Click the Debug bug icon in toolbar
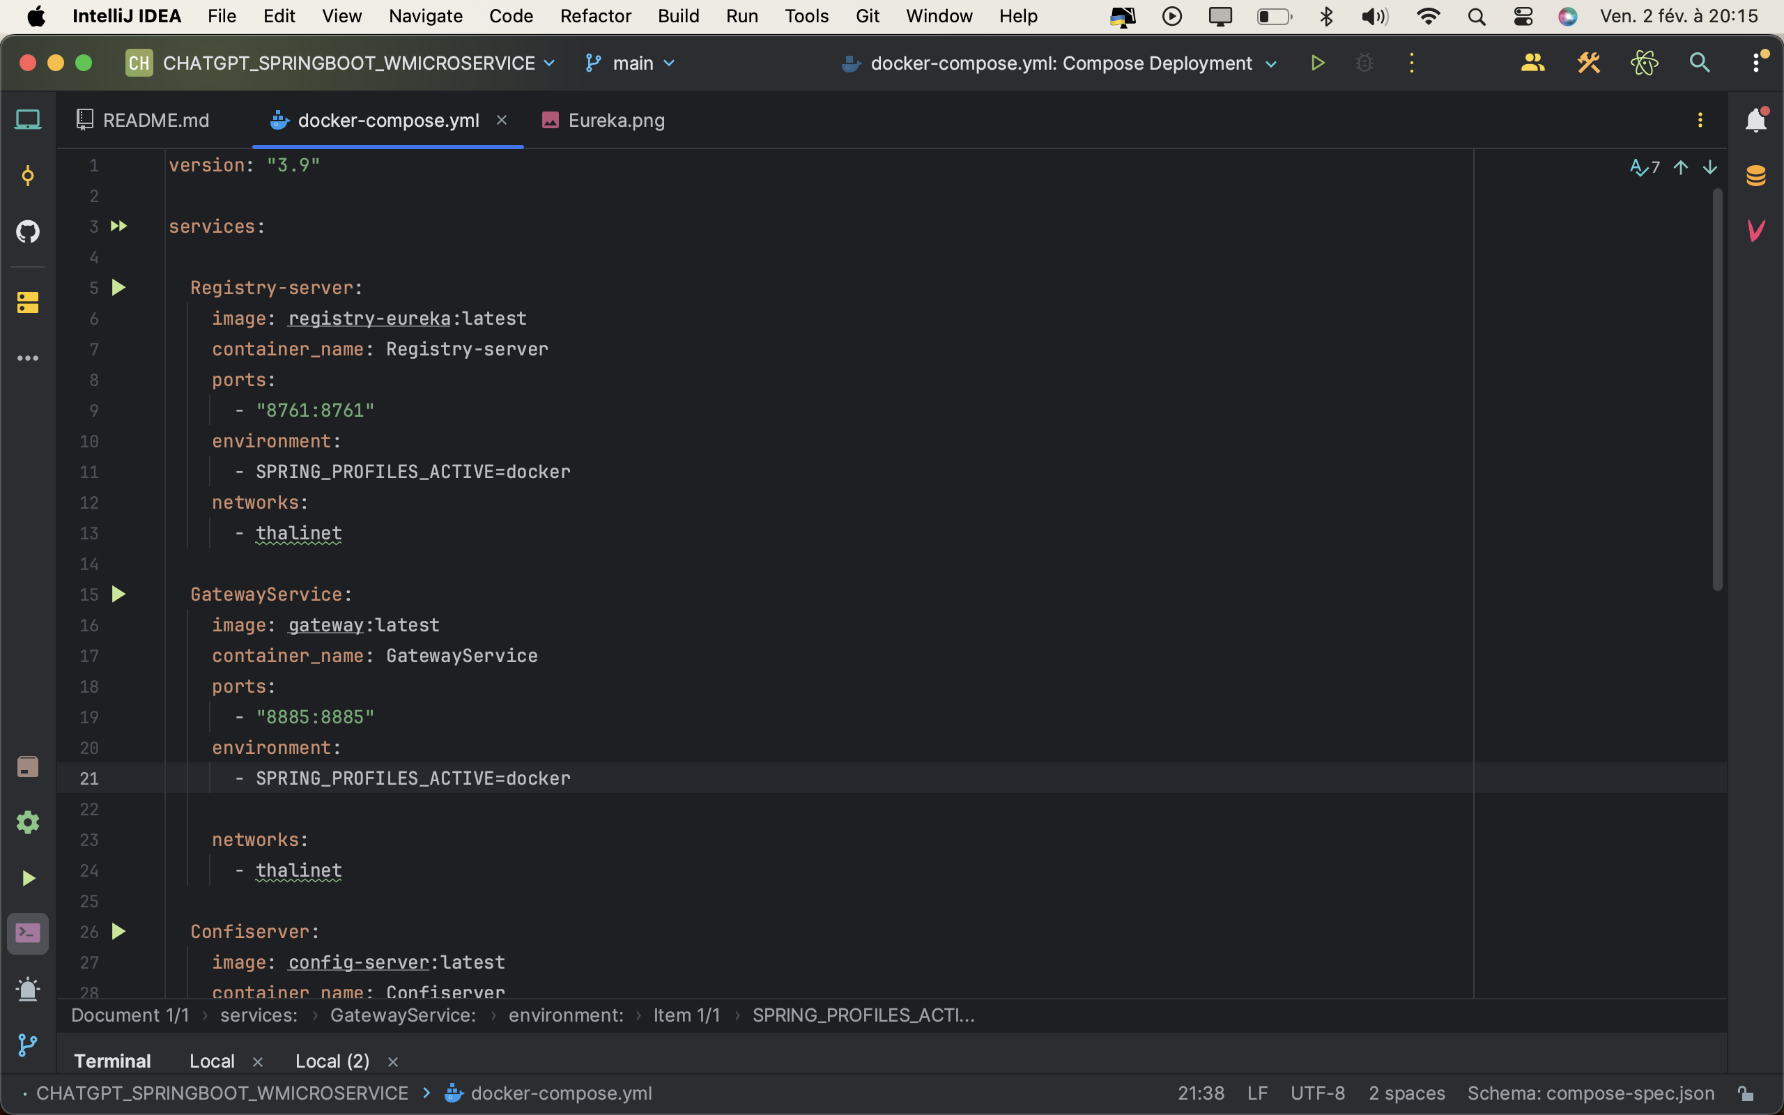Viewport: 1784px width, 1115px height. pyautogui.click(x=1364, y=63)
